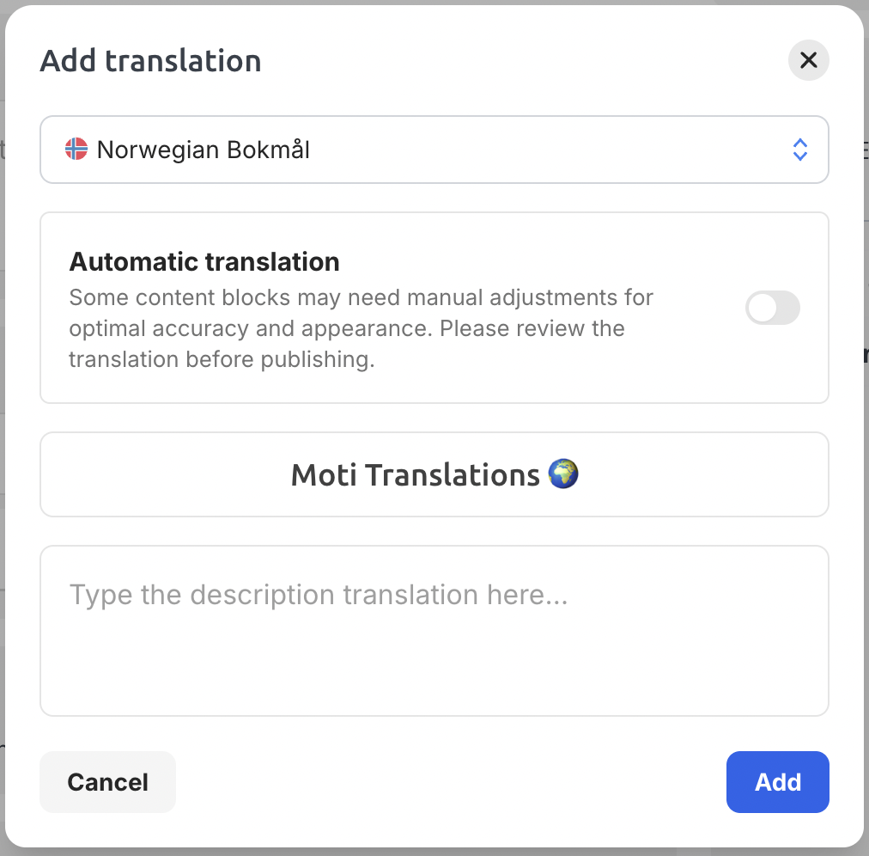Click the 'Type the description translation here...' placeholder
The height and width of the screenshot is (856, 869).
[x=318, y=595]
